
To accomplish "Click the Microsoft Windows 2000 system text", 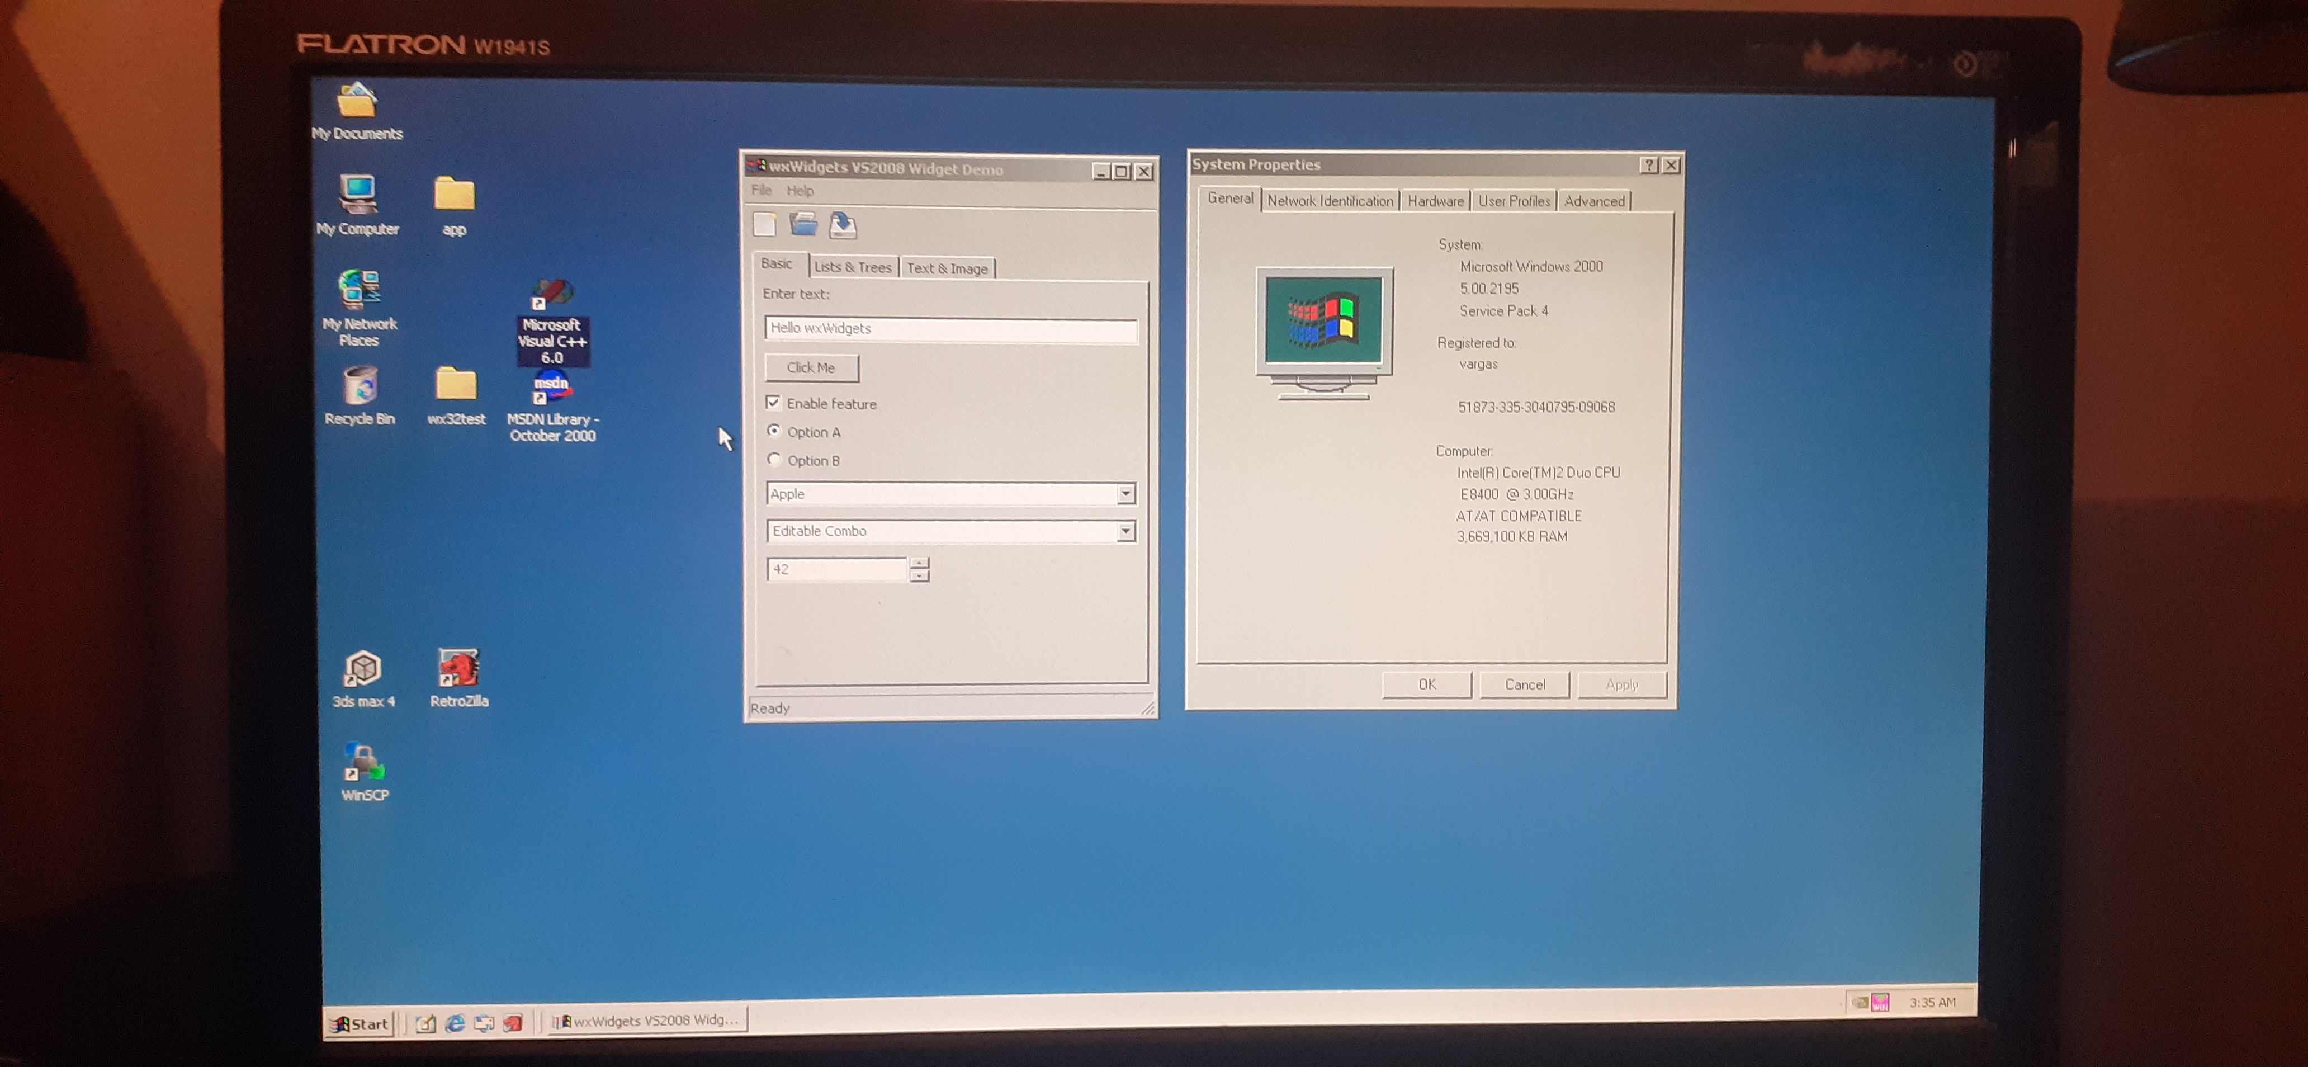I will [1531, 266].
